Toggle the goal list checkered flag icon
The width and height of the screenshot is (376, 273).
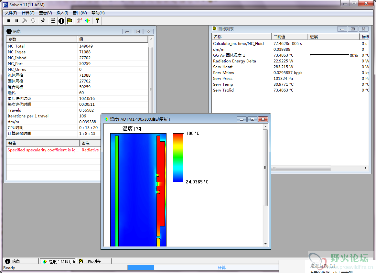[x=70, y=21]
